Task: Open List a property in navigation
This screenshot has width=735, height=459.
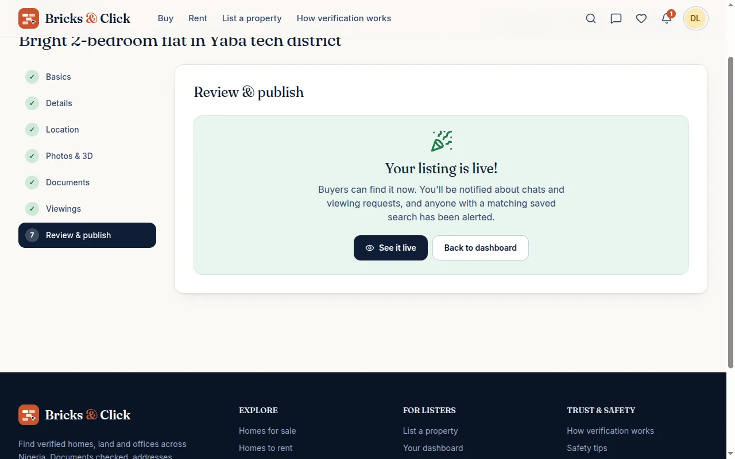Action: (x=252, y=18)
